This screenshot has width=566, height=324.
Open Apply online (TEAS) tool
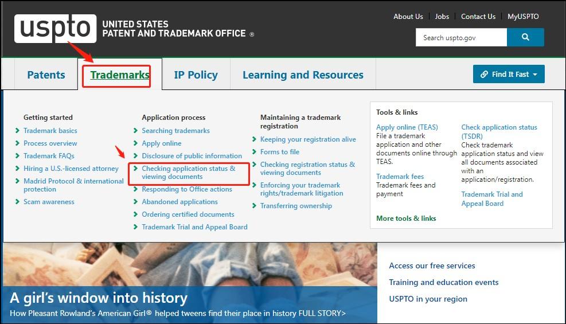[x=407, y=127]
